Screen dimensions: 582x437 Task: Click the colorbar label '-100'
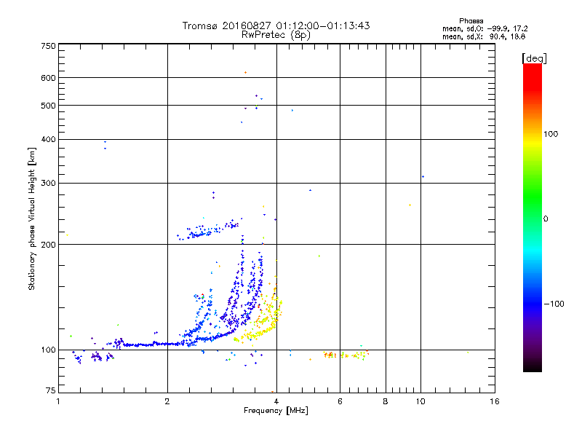[554, 304]
